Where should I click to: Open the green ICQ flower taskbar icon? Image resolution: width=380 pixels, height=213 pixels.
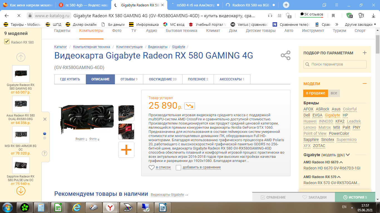click(x=25, y=207)
